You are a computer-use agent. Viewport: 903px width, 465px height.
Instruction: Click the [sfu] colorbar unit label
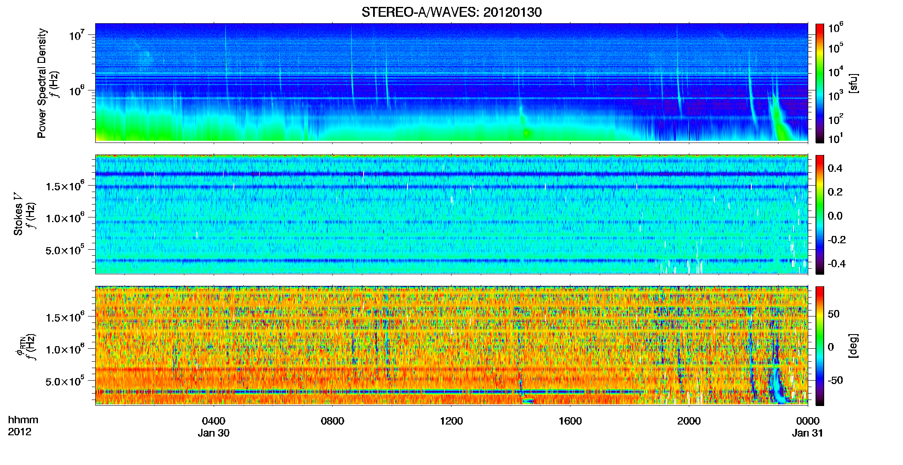[x=853, y=83]
